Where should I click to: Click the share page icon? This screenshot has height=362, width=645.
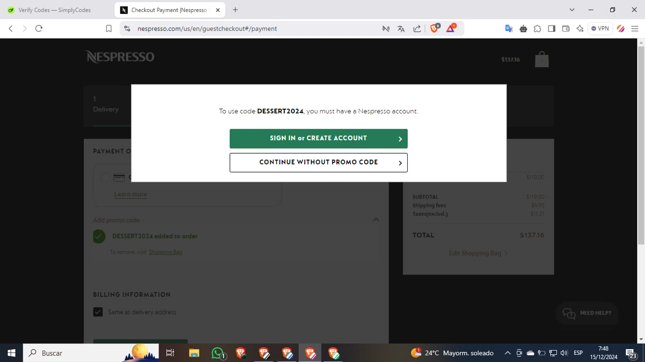point(417,29)
